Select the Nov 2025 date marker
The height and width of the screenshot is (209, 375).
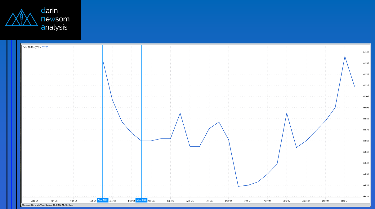click(x=103, y=200)
